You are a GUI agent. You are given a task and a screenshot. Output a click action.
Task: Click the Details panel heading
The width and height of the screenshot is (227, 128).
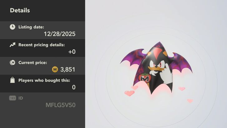pyautogui.click(x=20, y=10)
